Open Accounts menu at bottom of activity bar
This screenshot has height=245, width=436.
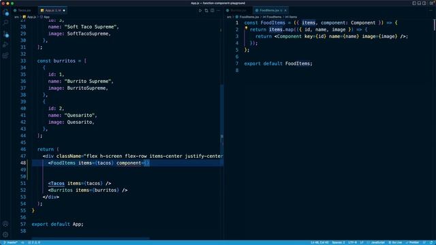pyautogui.click(x=5, y=224)
